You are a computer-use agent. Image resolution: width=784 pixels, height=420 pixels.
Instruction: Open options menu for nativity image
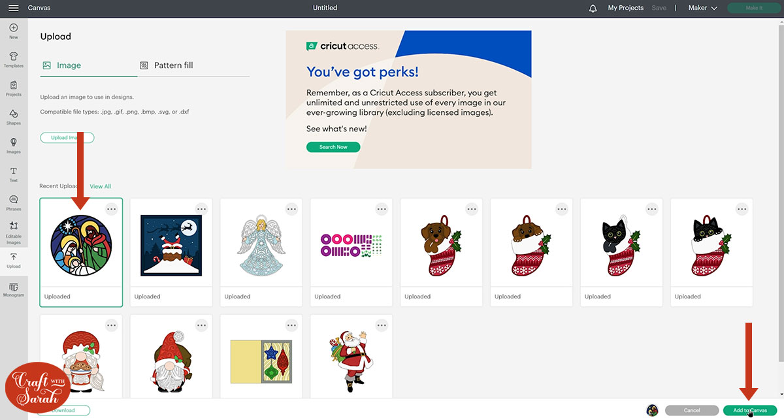point(111,209)
